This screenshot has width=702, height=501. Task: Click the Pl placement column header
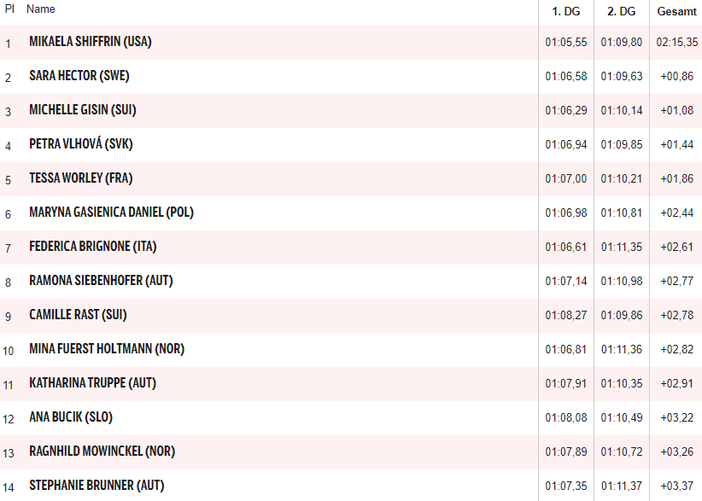(x=9, y=9)
